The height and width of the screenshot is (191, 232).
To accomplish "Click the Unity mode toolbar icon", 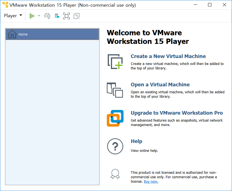I will (x=76, y=16).
